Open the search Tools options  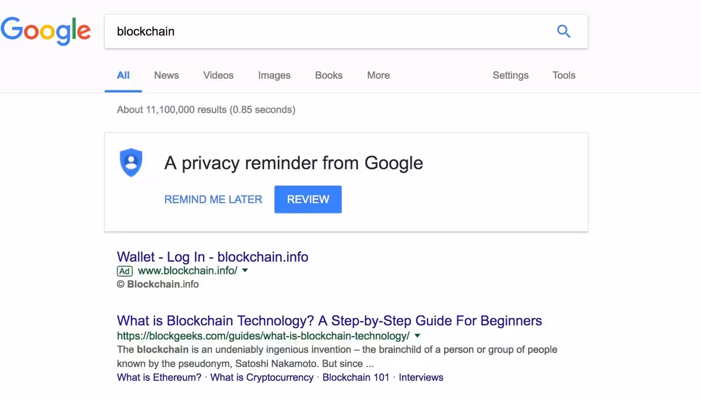click(564, 75)
